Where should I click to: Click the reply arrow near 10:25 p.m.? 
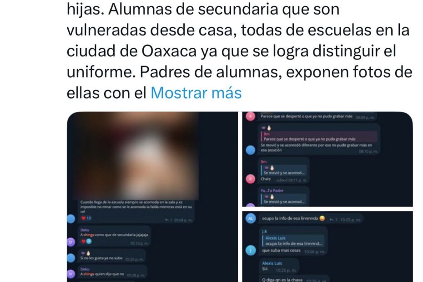(331, 220)
